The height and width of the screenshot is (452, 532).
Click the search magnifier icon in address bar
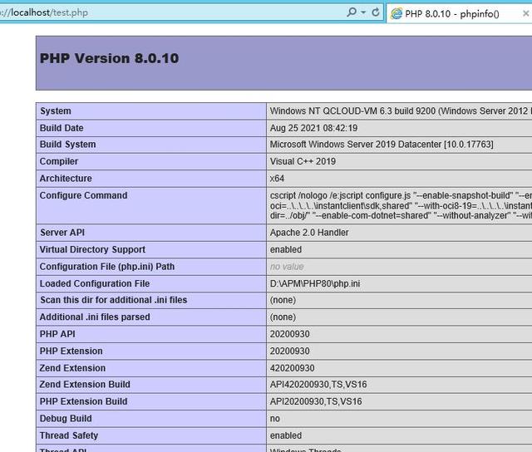coord(352,12)
